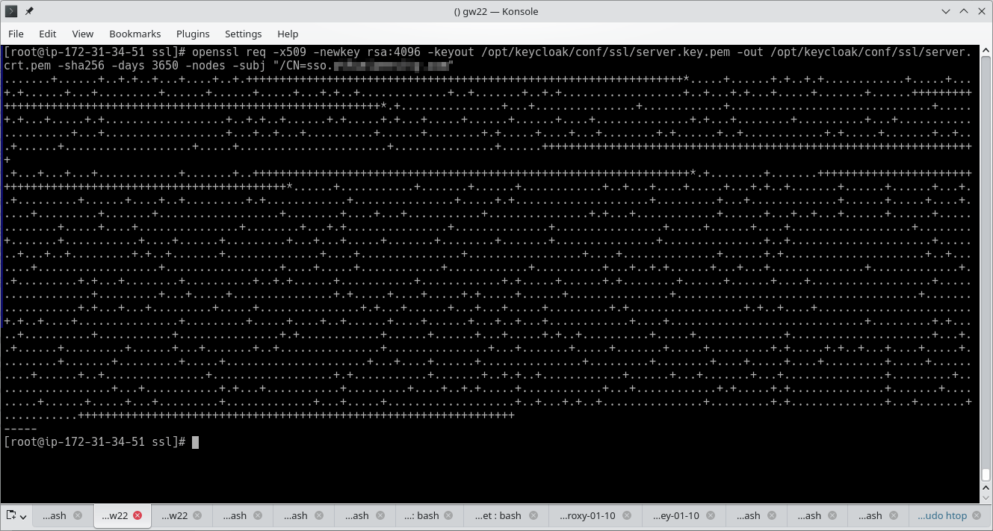Screen dimensions: 993x531
Task: Switch to the '...roxy-01-10' tab
Action: pyautogui.click(x=584, y=515)
